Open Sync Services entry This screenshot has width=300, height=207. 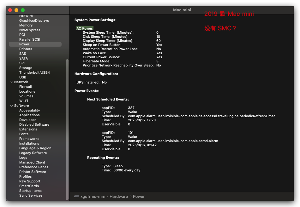click(31, 195)
